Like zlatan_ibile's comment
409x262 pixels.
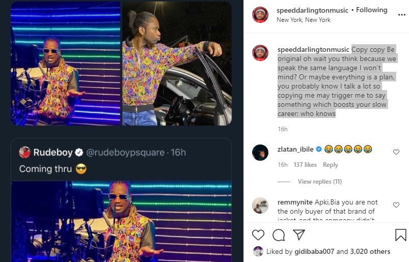click(x=396, y=152)
